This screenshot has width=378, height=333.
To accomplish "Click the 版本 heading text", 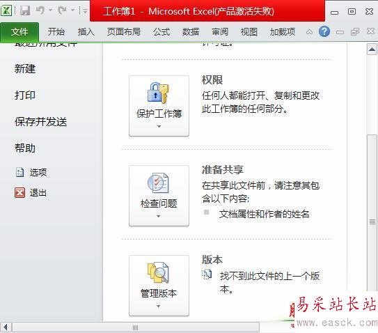I will click(x=212, y=260).
